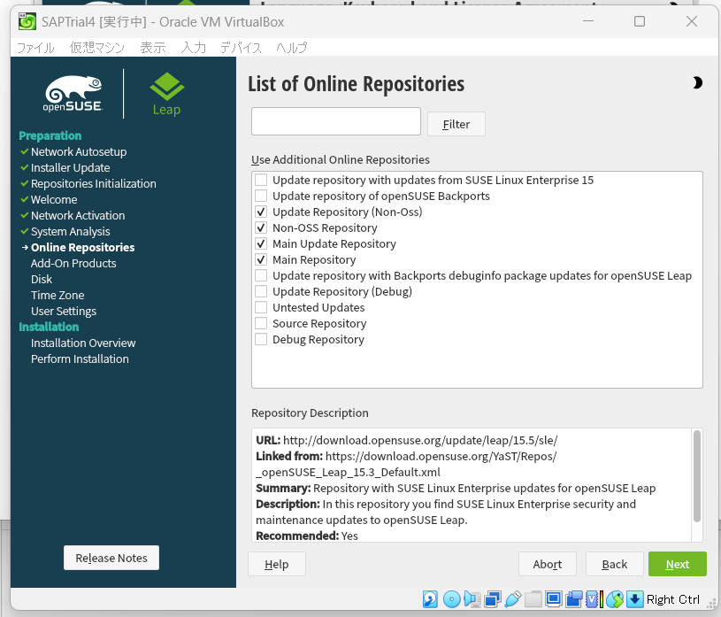Image resolution: width=721 pixels, height=617 pixels.
Task: Click Disk step in sidebar
Action: pyautogui.click(x=42, y=279)
